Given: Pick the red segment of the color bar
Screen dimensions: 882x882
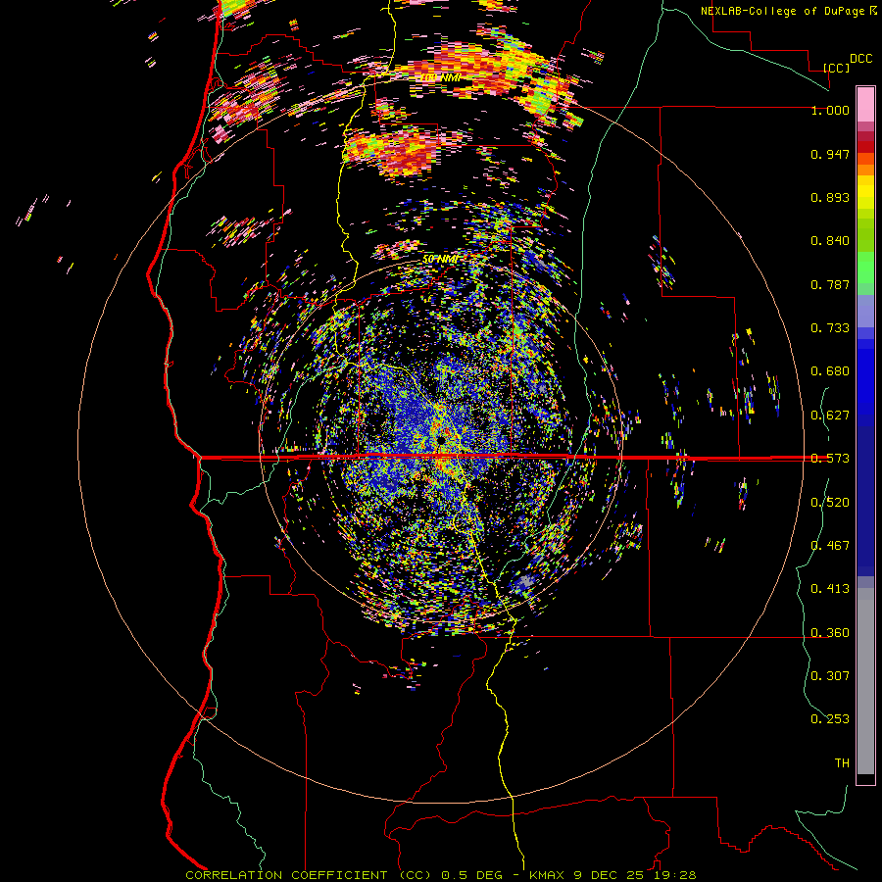Looking at the screenshot, I should 865,147.
